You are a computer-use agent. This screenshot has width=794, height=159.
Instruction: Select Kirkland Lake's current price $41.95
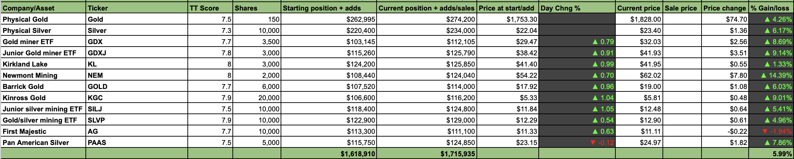639,64
